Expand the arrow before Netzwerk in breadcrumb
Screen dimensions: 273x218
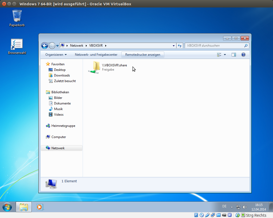67,46
